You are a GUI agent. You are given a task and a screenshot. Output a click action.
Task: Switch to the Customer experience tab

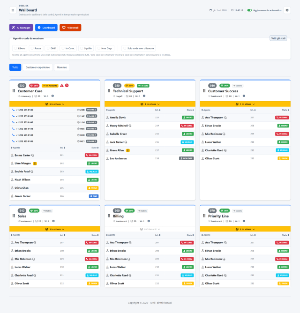pyautogui.click(x=37, y=67)
